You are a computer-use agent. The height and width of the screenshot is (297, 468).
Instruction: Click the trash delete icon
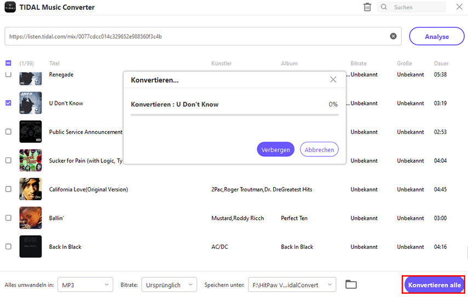(x=367, y=7)
